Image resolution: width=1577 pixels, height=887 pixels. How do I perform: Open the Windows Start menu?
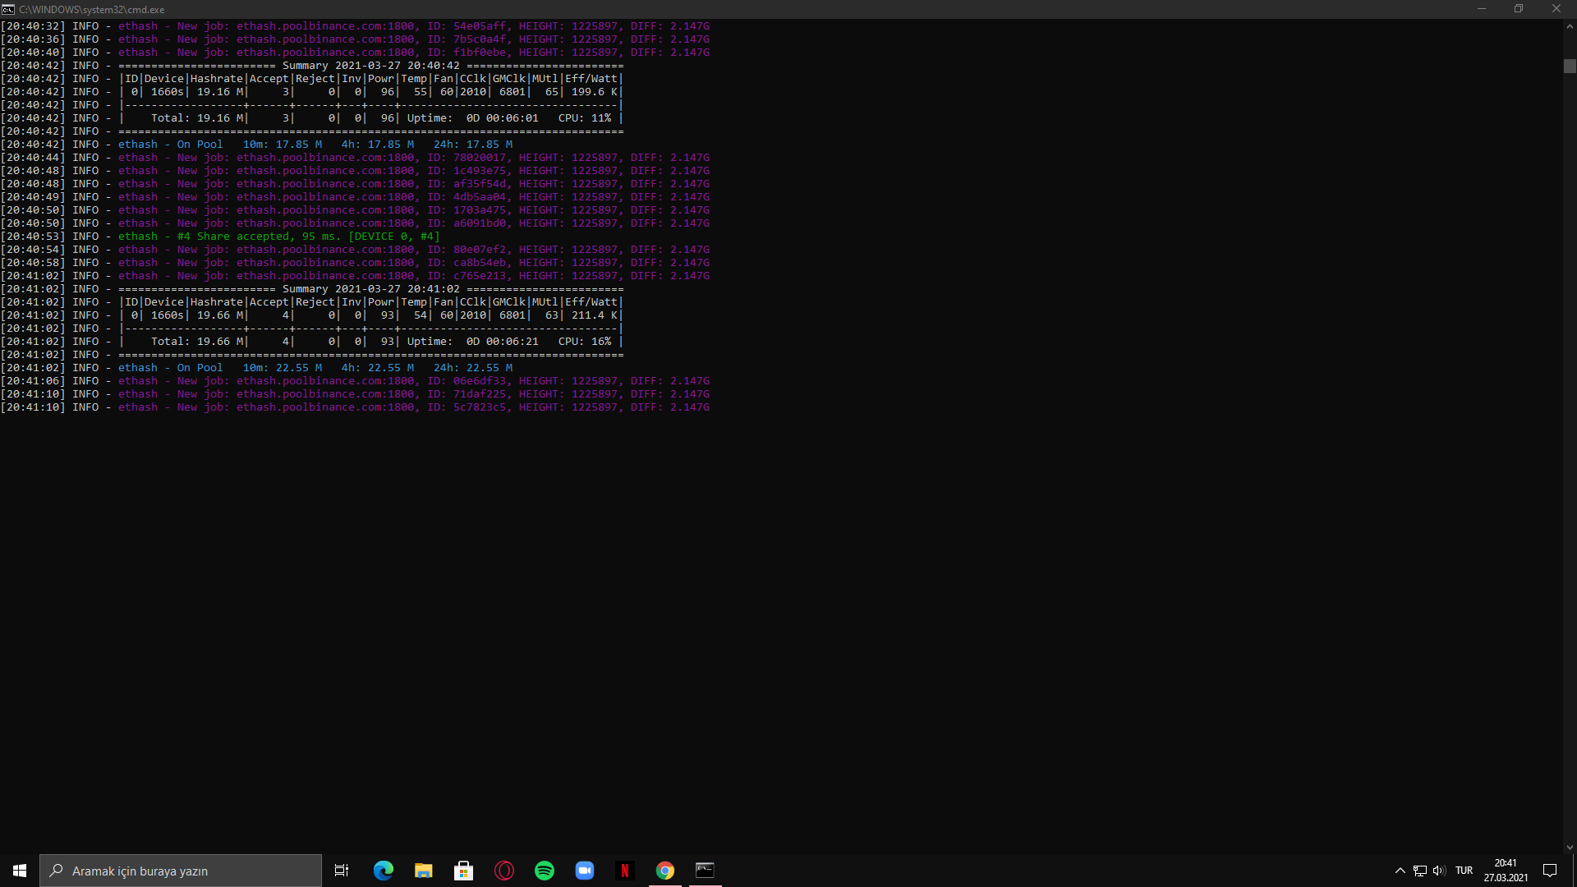20,871
